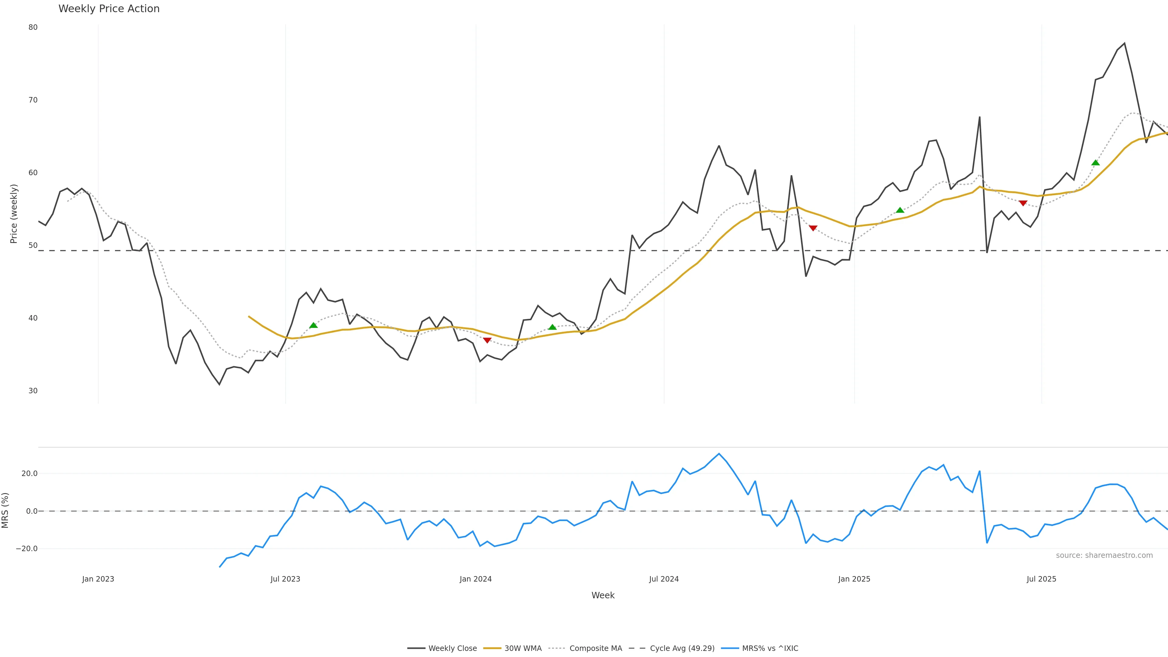Click the red down-triangle marker near November 2024
Viewport: 1168px width, 657px height.
tap(813, 228)
